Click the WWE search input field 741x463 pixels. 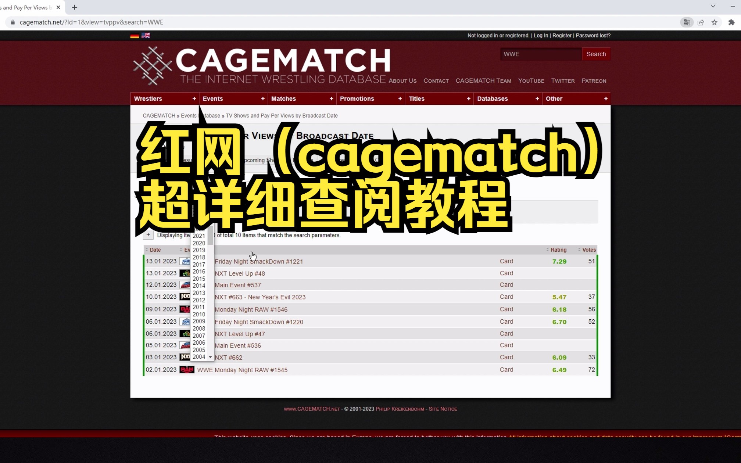tap(539, 53)
